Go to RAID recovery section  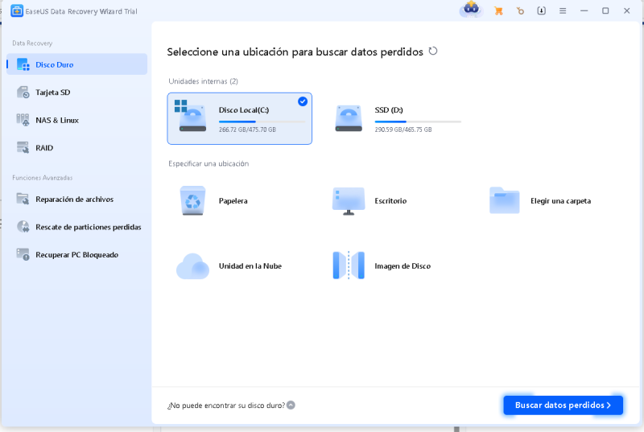[x=44, y=148]
